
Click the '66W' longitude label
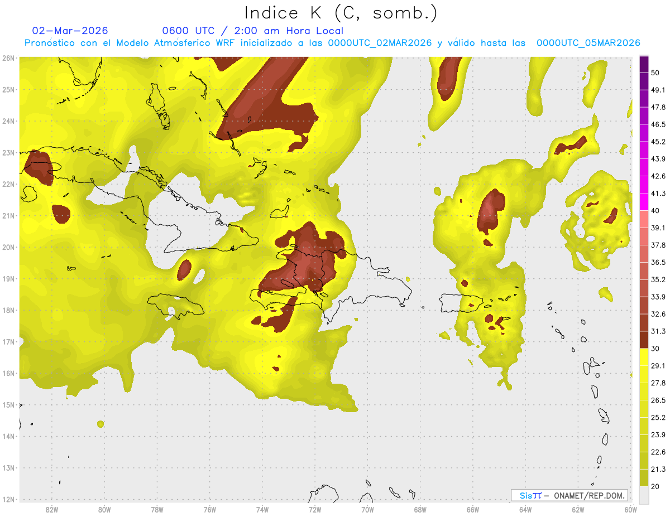coord(473,509)
